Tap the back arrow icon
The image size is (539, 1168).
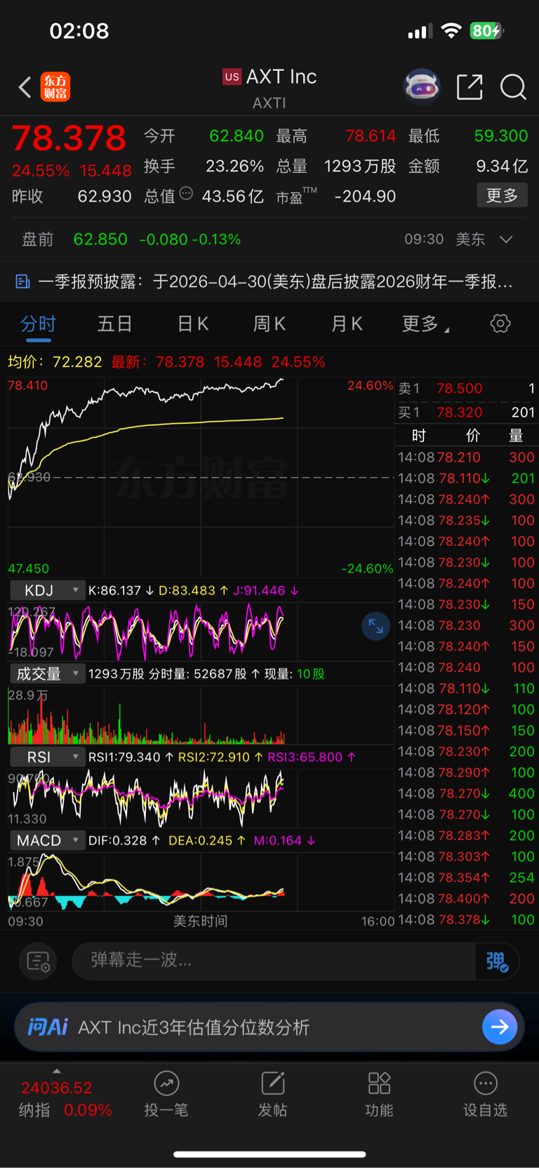coord(25,87)
